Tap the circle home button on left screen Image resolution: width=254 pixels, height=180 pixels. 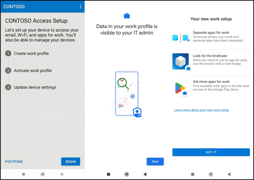point(43,174)
